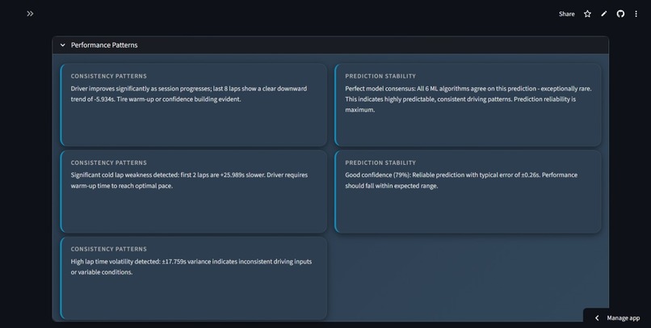
Task: Click Consistency Patterns heading above downward trend card
Action: pos(109,76)
